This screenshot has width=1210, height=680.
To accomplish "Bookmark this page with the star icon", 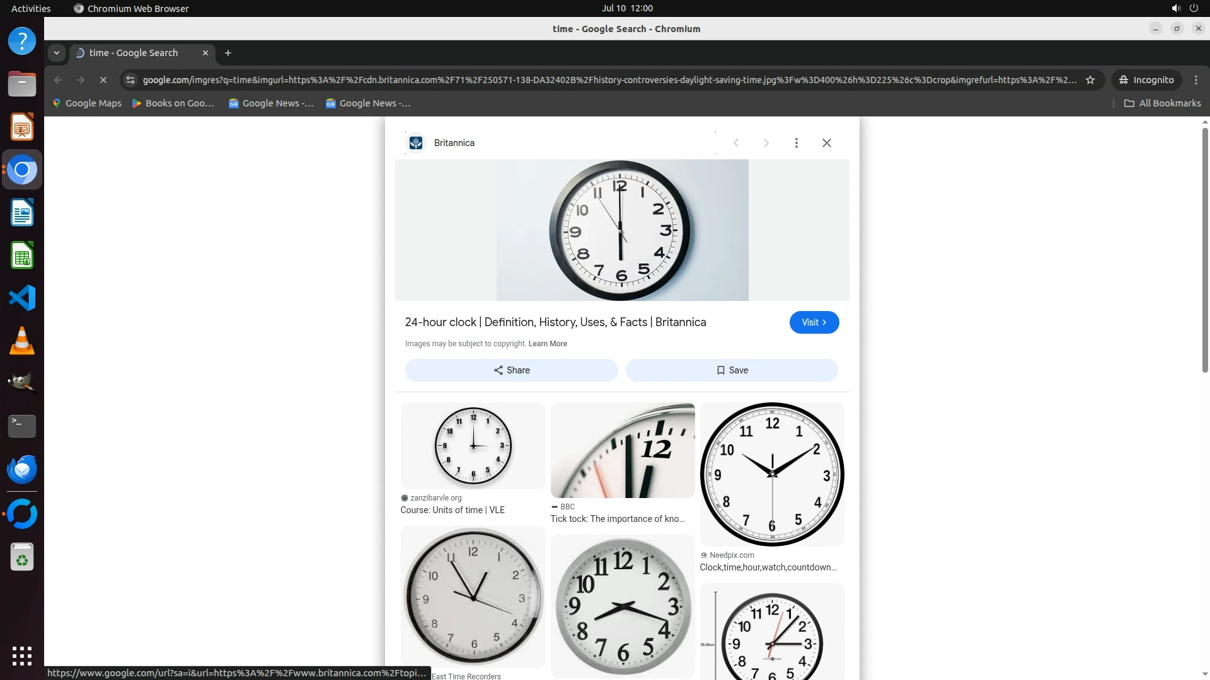I will pyautogui.click(x=1090, y=80).
